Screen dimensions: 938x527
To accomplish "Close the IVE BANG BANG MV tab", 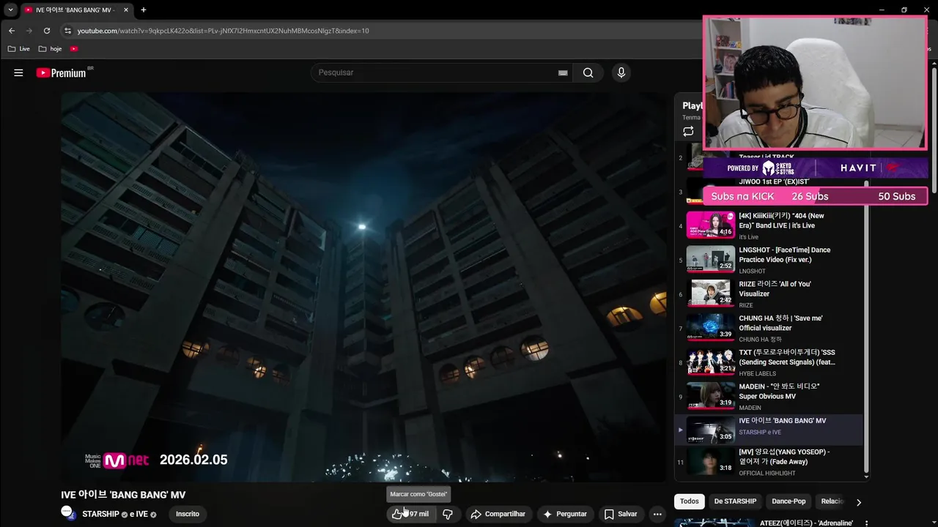I will 126,10.
